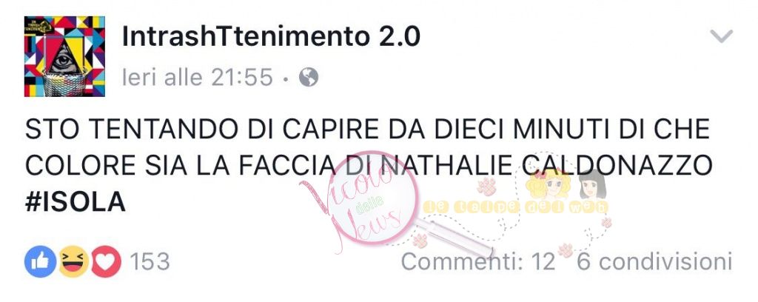Click the dark-haired cartoon girl watermark
758x302 pixels.
click(593, 184)
